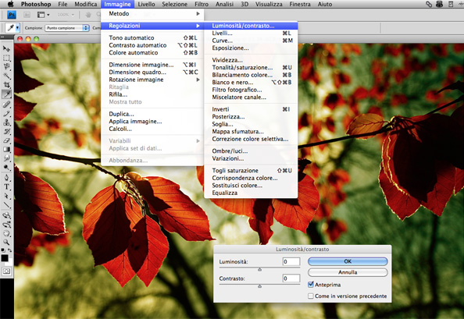Select the Magic Wand tool

pos(6,76)
